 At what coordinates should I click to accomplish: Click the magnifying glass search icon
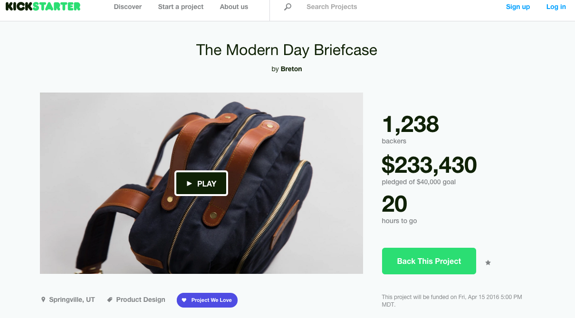(x=287, y=7)
